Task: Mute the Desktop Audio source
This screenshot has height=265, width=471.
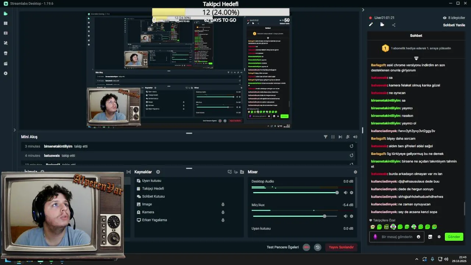Action: tap(346, 192)
